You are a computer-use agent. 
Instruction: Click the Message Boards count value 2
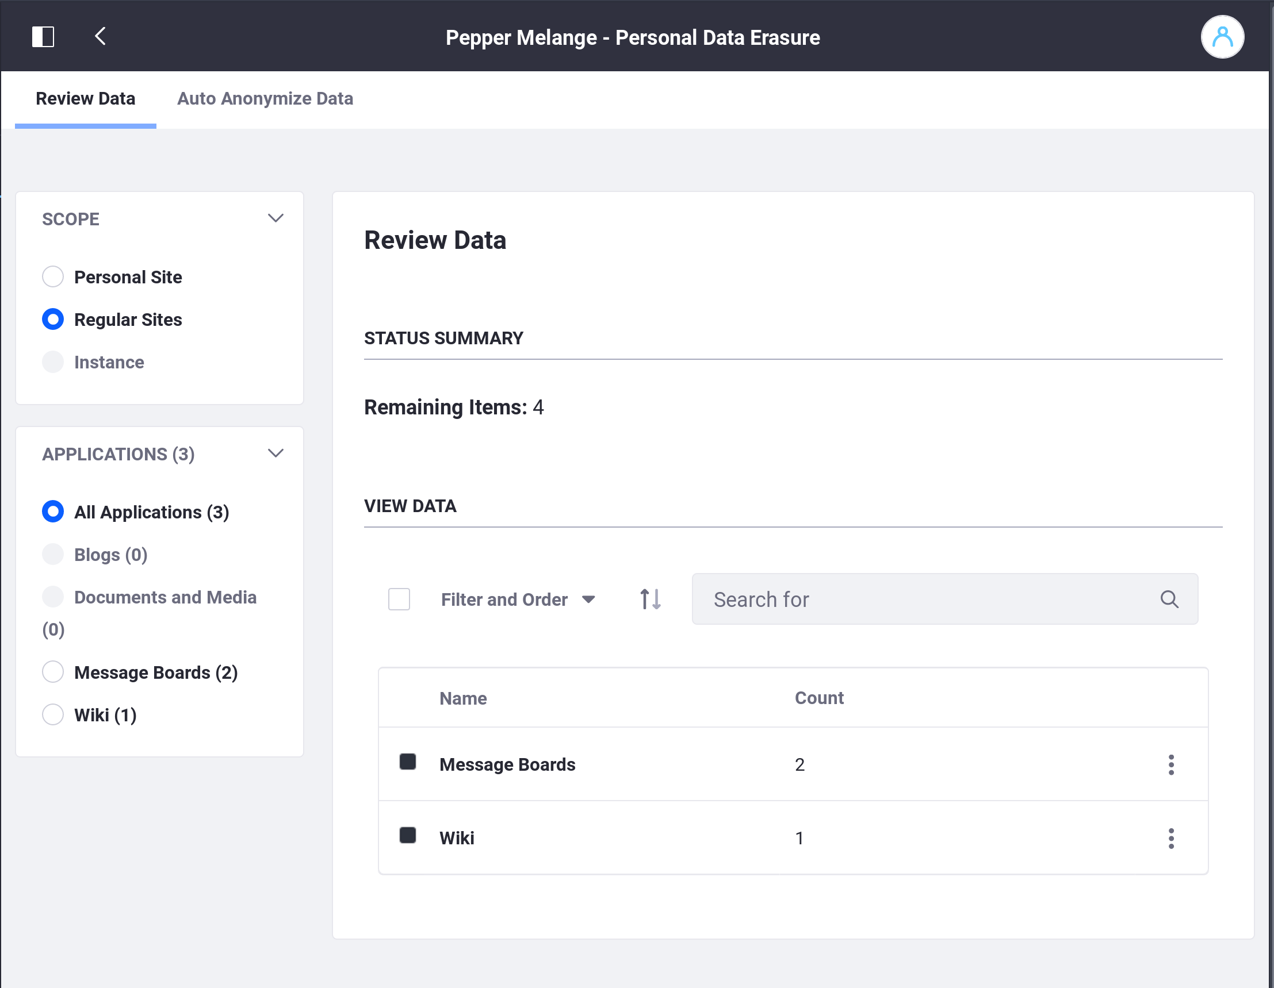pos(799,764)
